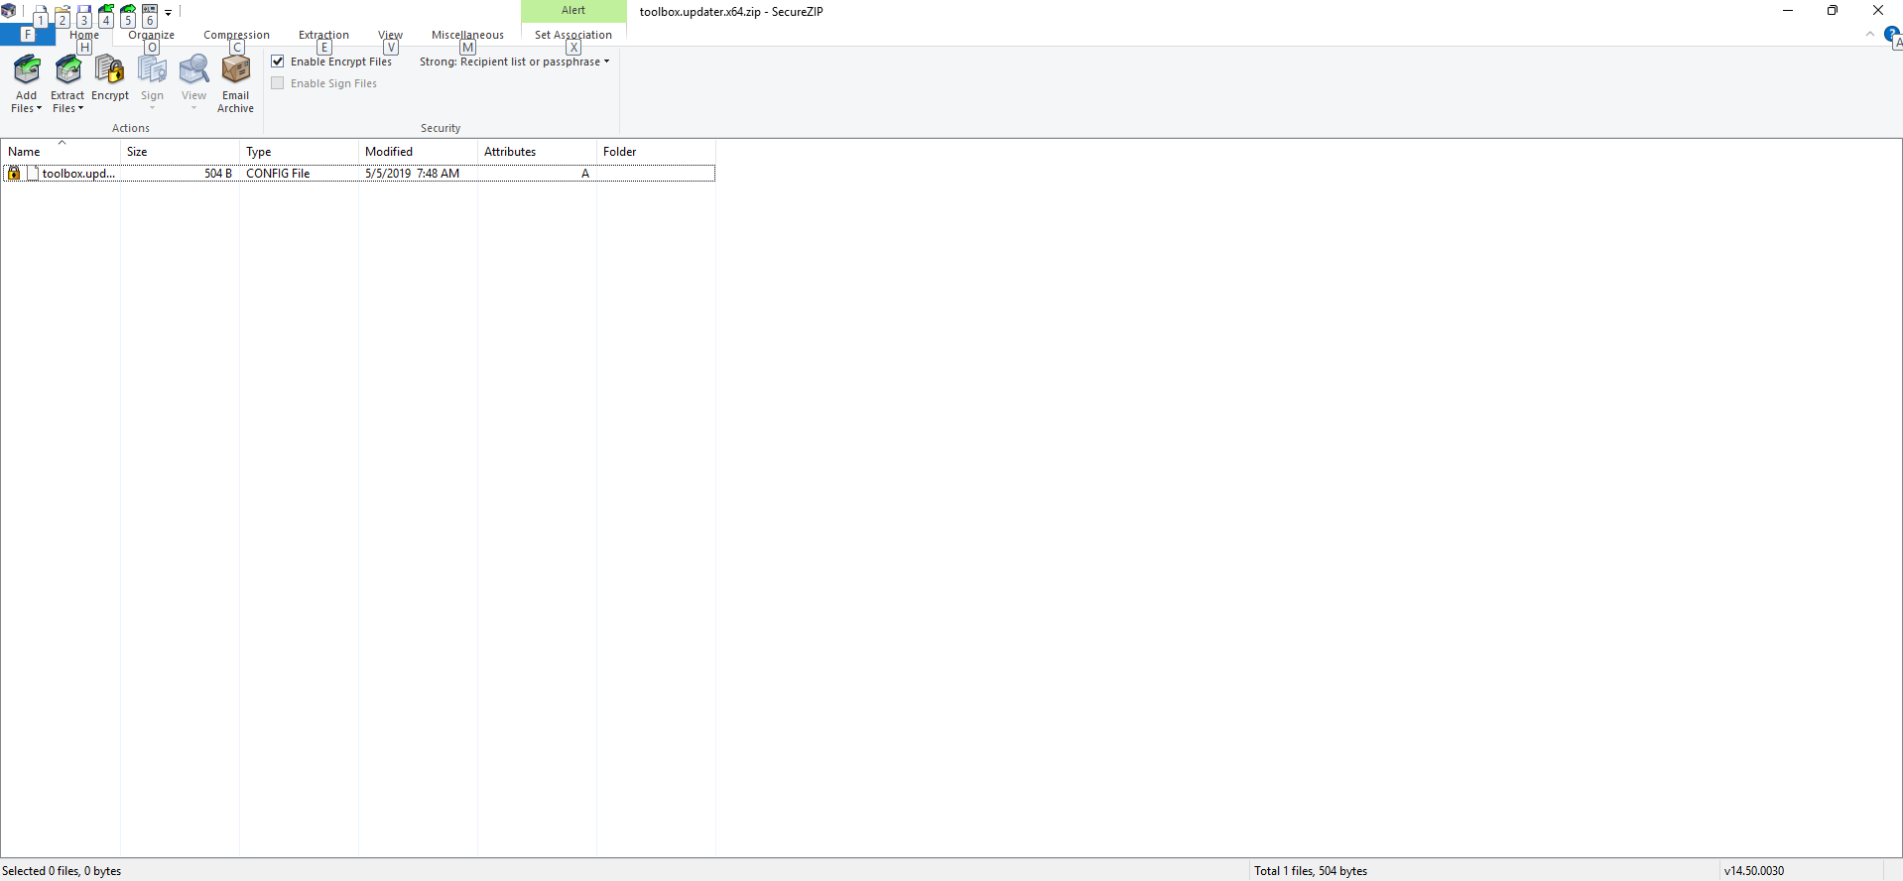Click the new archive quick access icon
This screenshot has height=881, width=1903.
tap(41, 11)
